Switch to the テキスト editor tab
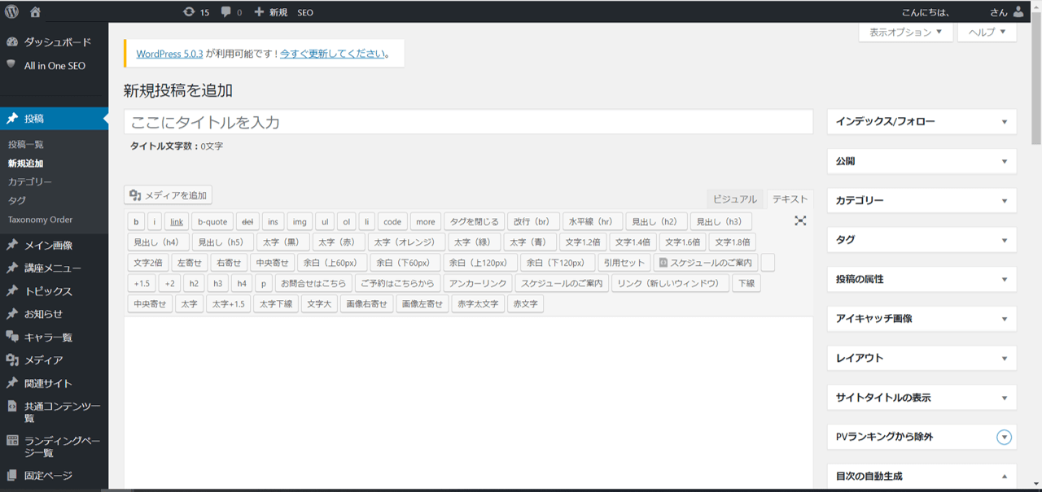Viewport: 1042px width, 492px height. [x=790, y=199]
